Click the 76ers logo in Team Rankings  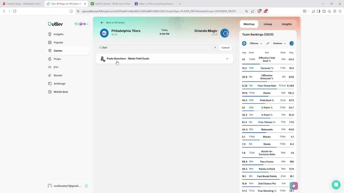pyautogui.click(x=244, y=43)
